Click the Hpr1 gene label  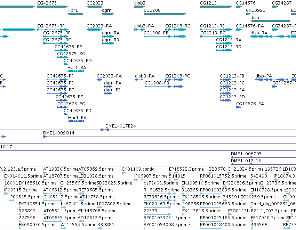[73, 10]
